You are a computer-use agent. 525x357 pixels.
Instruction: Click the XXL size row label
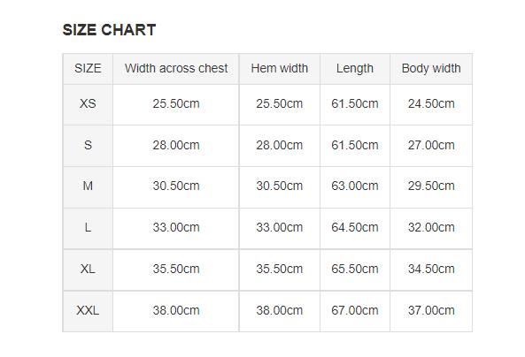point(88,311)
